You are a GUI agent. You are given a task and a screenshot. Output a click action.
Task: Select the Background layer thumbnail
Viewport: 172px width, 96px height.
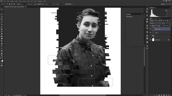pyautogui.click(x=153, y=40)
